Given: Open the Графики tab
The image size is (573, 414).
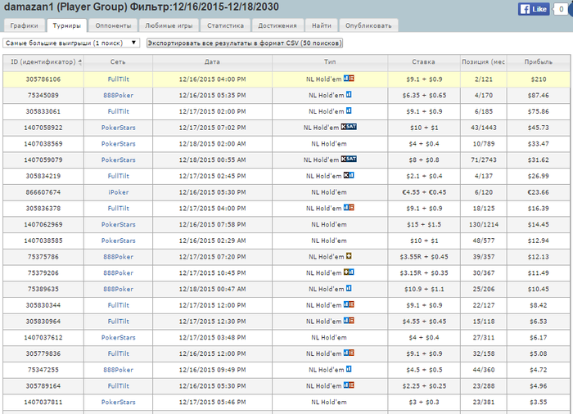Looking at the screenshot, I should click(24, 25).
